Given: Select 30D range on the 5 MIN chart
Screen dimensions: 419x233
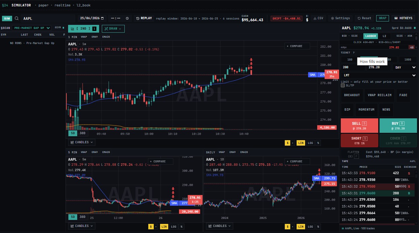Looking at the screenshot, I should (82, 217).
